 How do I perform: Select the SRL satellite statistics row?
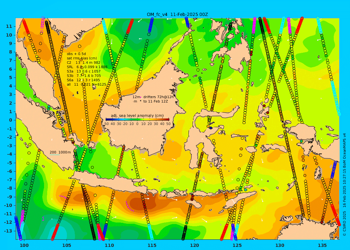87,67
